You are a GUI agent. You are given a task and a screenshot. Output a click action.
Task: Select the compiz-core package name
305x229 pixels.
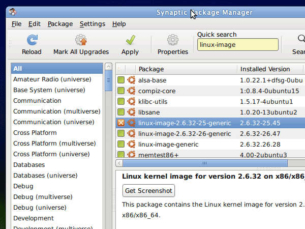coord(157,91)
